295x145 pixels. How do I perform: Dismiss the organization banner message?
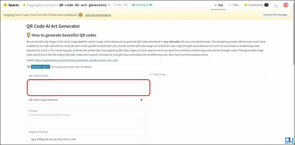(275, 15)
